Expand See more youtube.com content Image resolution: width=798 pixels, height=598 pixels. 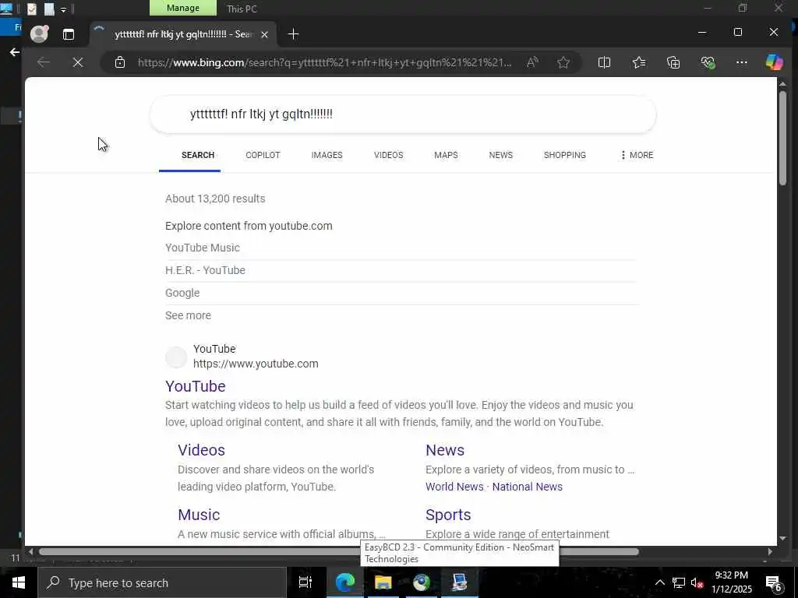(x=188, y=315)
